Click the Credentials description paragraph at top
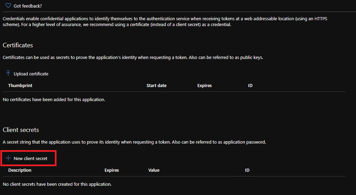The height and width of the screenshot is (195, 356). (164, 22)
